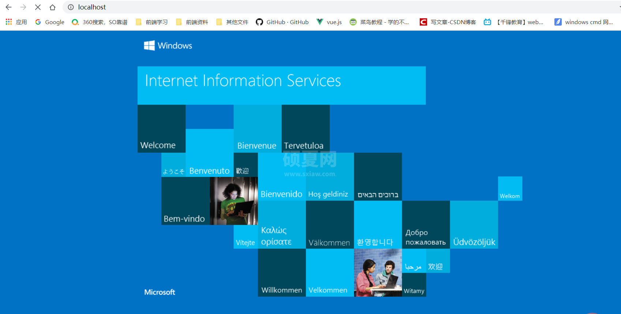This screenshot has height=314, width=621.
Task: Click the Benvenuto tile
Action: point(210,153)
